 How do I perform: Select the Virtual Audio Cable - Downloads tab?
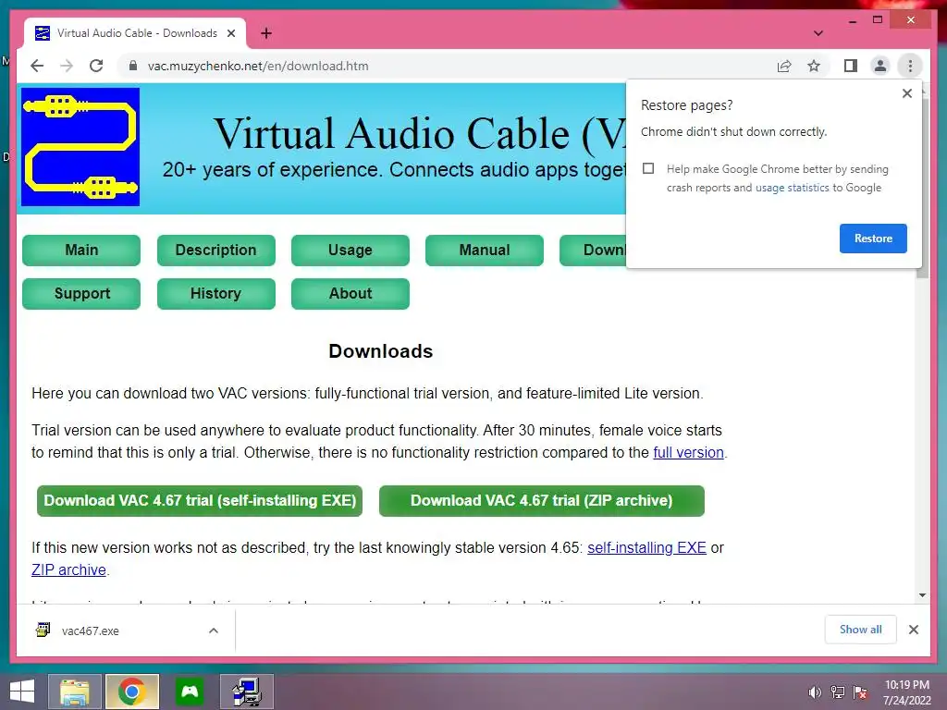tap(136, 33)
